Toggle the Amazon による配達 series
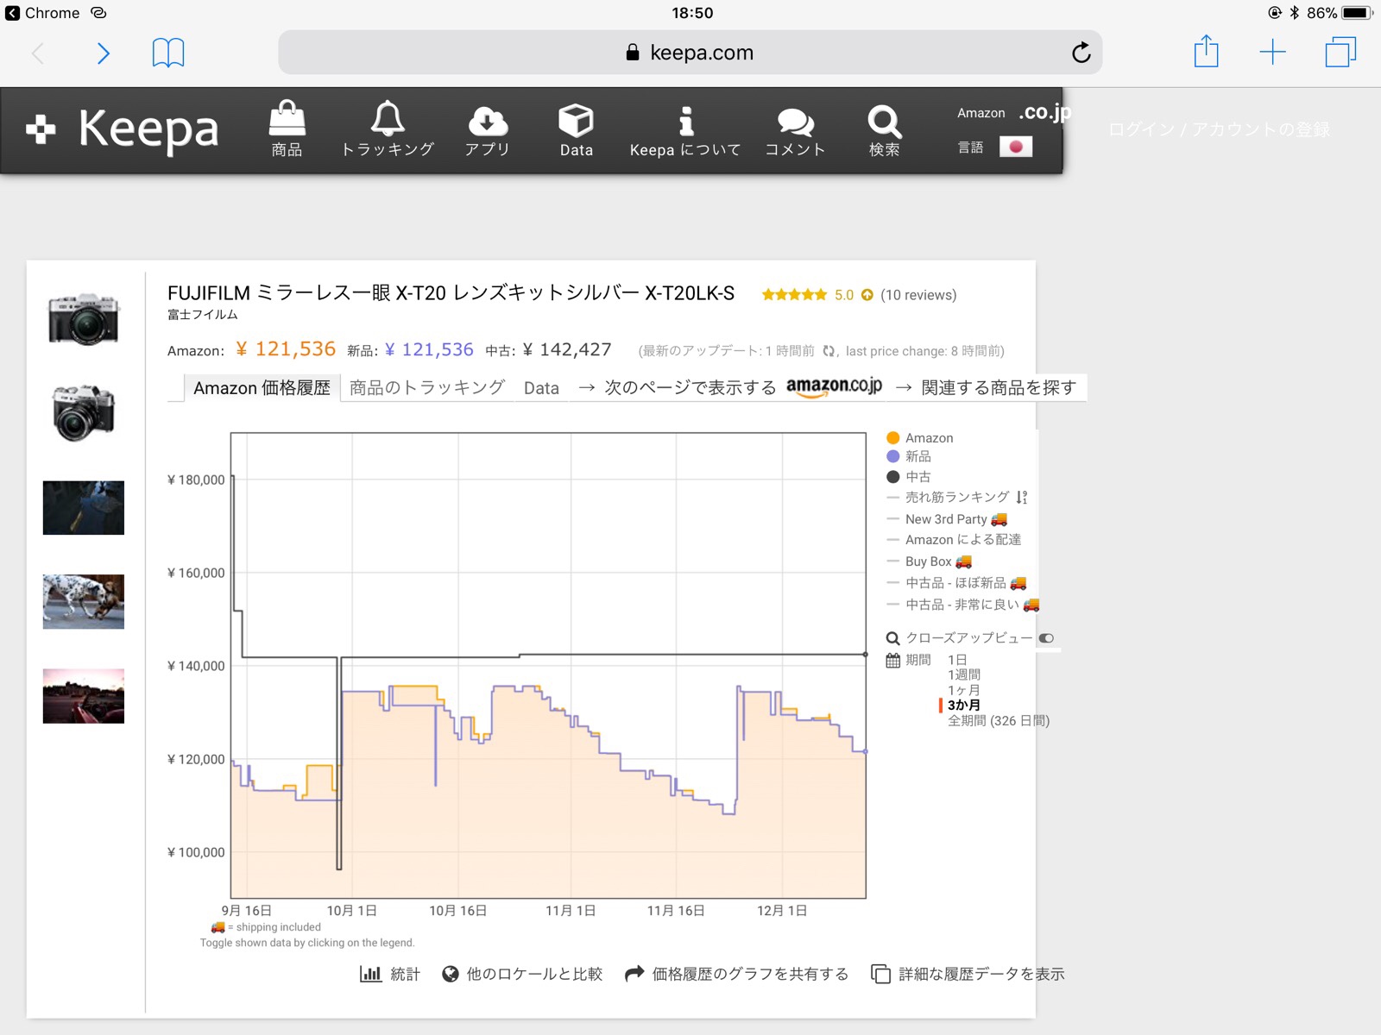Screen dimensions: 1381x1035 [x=954, y=540]
